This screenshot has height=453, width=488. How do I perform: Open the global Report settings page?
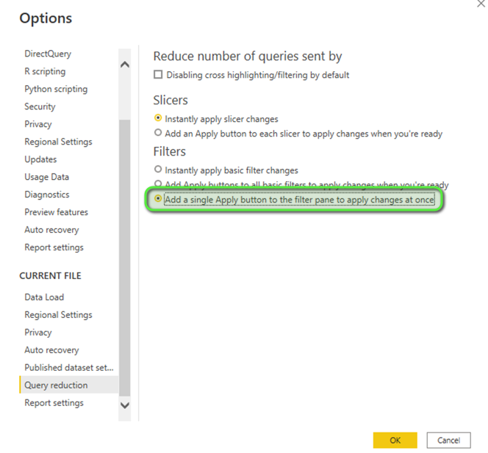pyautogui.click(x=54, y=247)
